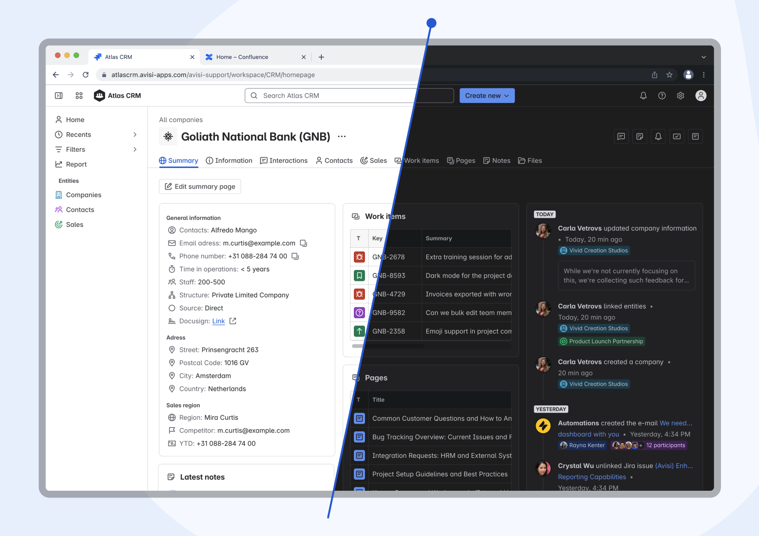Open the Contacts tab of the company
Screen dimensions: 759x536
click(334, 161)
